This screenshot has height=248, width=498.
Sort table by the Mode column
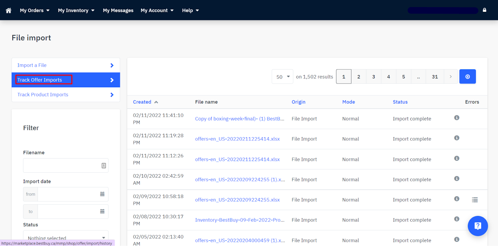(349, 102)
